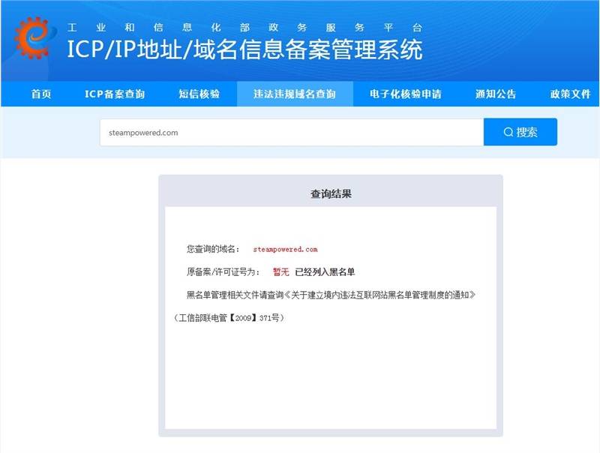The height and width of the screenshot is (453, 600).
Task: Open the 政策文件 tab
Action: point(571,94)
